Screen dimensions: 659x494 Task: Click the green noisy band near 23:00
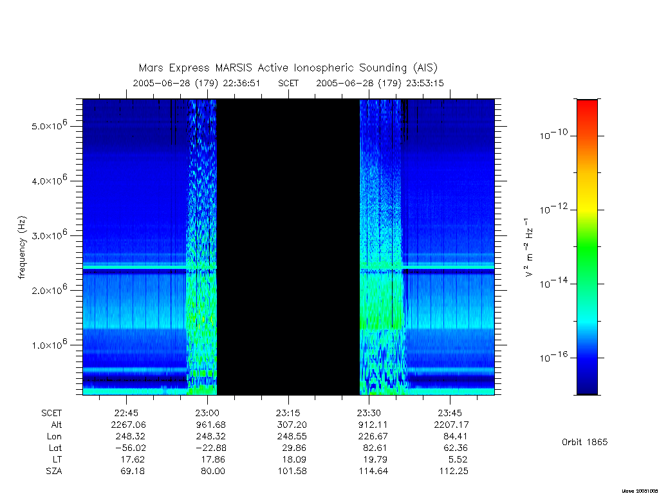click(201, 247)
